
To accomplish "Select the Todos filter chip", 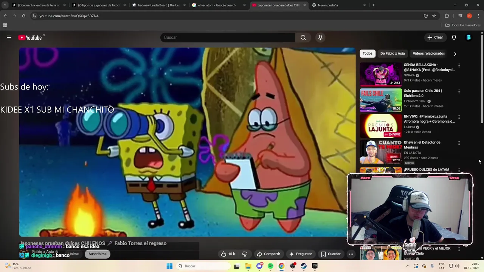I will [x=368, y=53].
